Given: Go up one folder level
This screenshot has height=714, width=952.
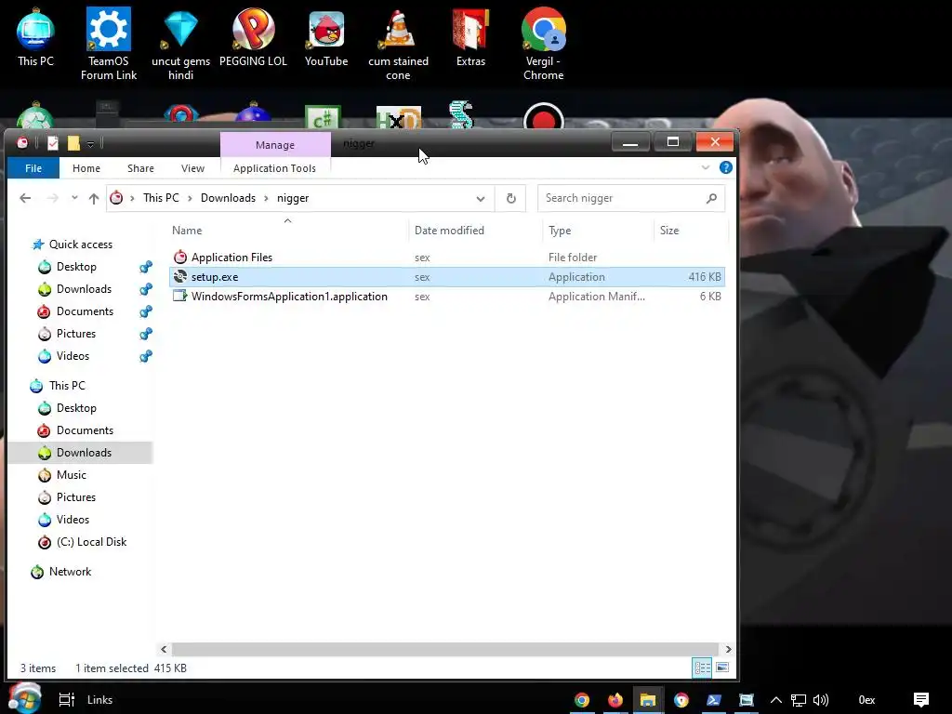Looking at the screenshot, I should click(x=94, y=198).
